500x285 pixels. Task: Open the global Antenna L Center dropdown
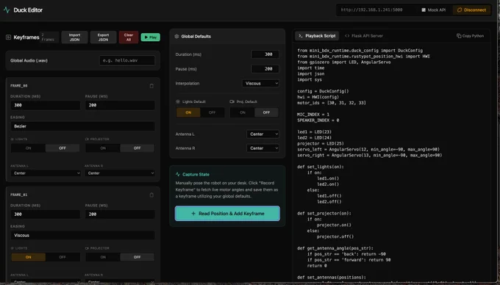262,134
